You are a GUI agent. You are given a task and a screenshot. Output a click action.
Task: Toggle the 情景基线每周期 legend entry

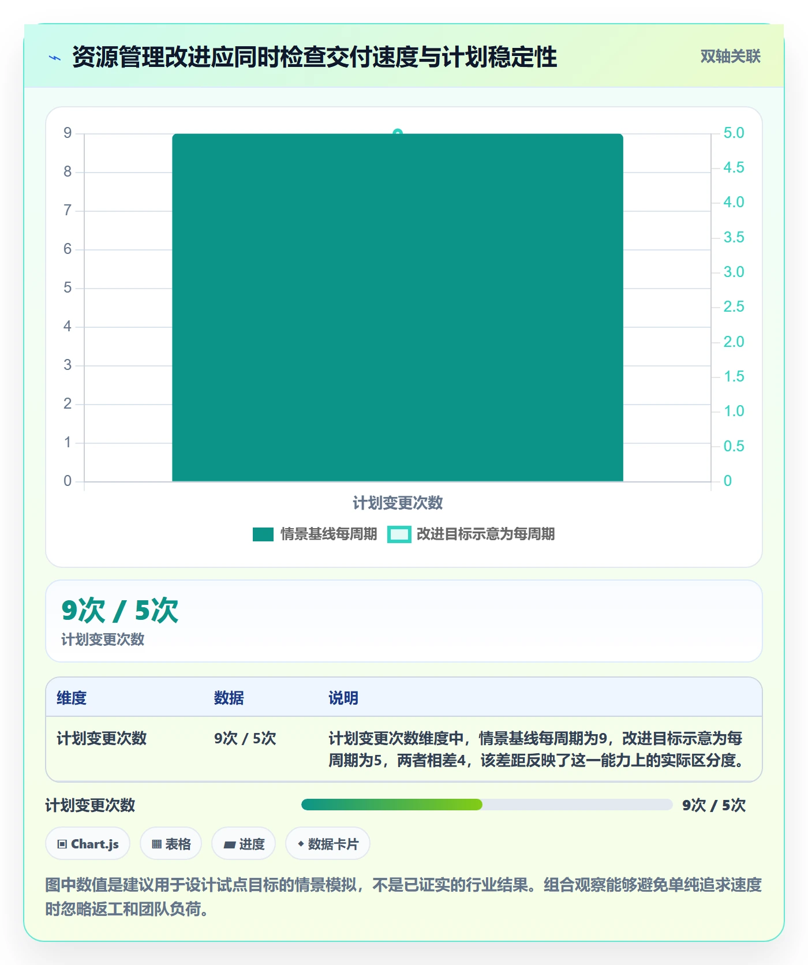pos(315,534)
